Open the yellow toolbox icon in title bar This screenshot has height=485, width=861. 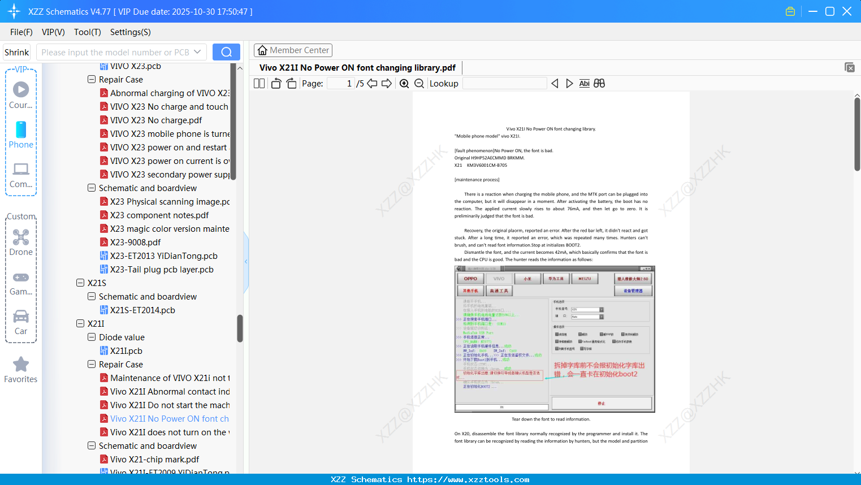[790, 11]
